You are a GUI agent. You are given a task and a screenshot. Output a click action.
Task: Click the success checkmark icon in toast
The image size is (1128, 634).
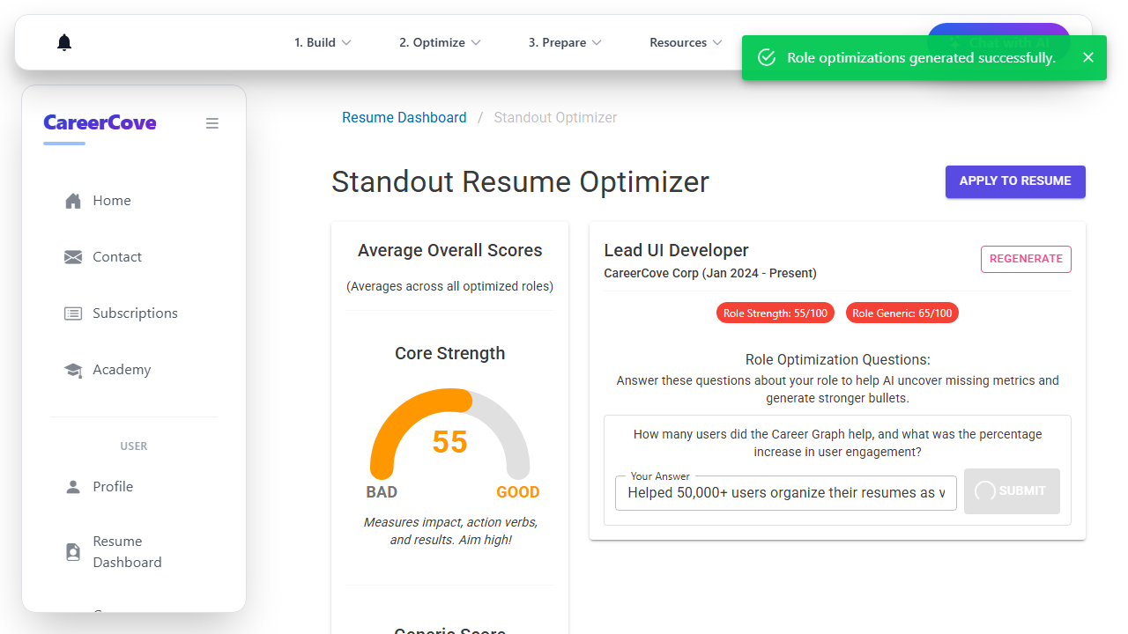(x=767, y=57)
